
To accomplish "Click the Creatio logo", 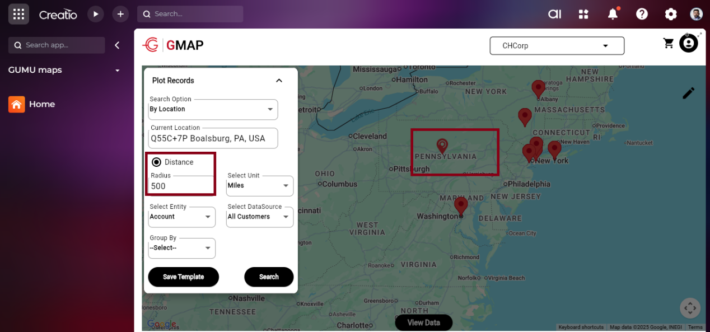I will 58,15.
